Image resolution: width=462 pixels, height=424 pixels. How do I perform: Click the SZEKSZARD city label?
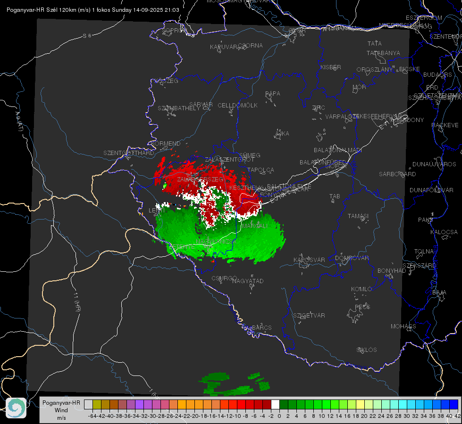click(x=419, y=265)
